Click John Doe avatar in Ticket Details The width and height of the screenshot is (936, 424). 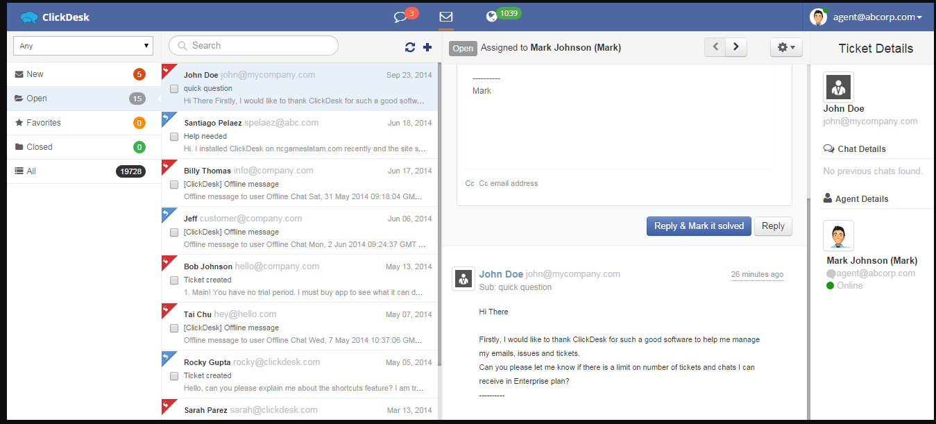pos(838,87)
